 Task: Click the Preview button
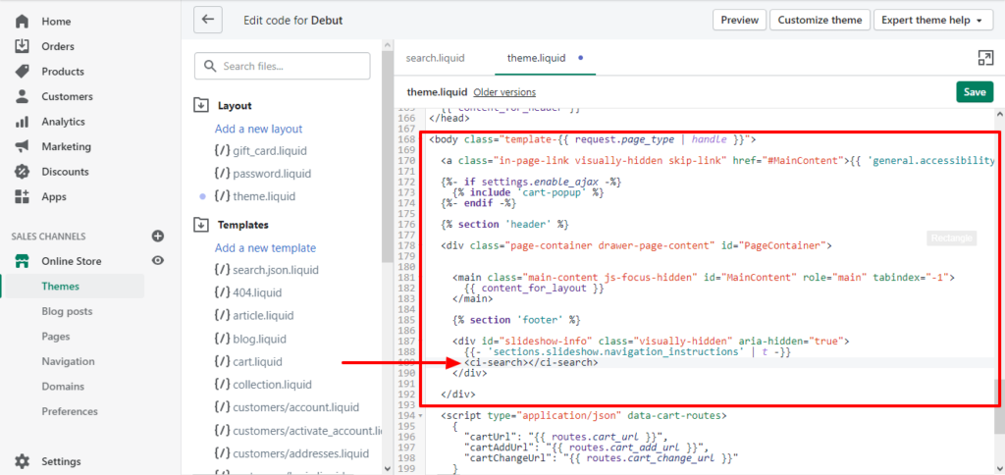739,20
